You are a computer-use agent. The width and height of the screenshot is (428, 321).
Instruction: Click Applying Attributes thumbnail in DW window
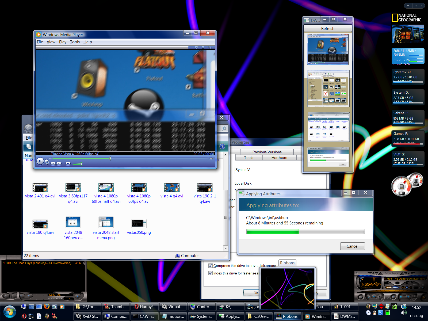point(328,157)
